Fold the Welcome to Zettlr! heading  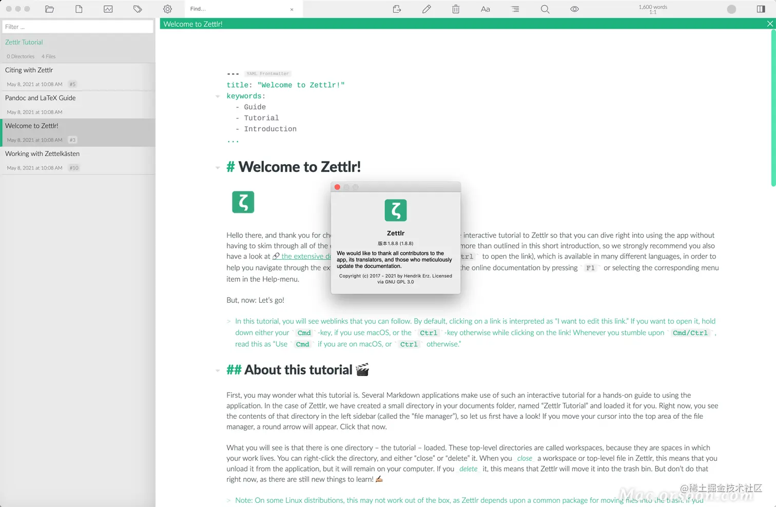coord(218,168)
